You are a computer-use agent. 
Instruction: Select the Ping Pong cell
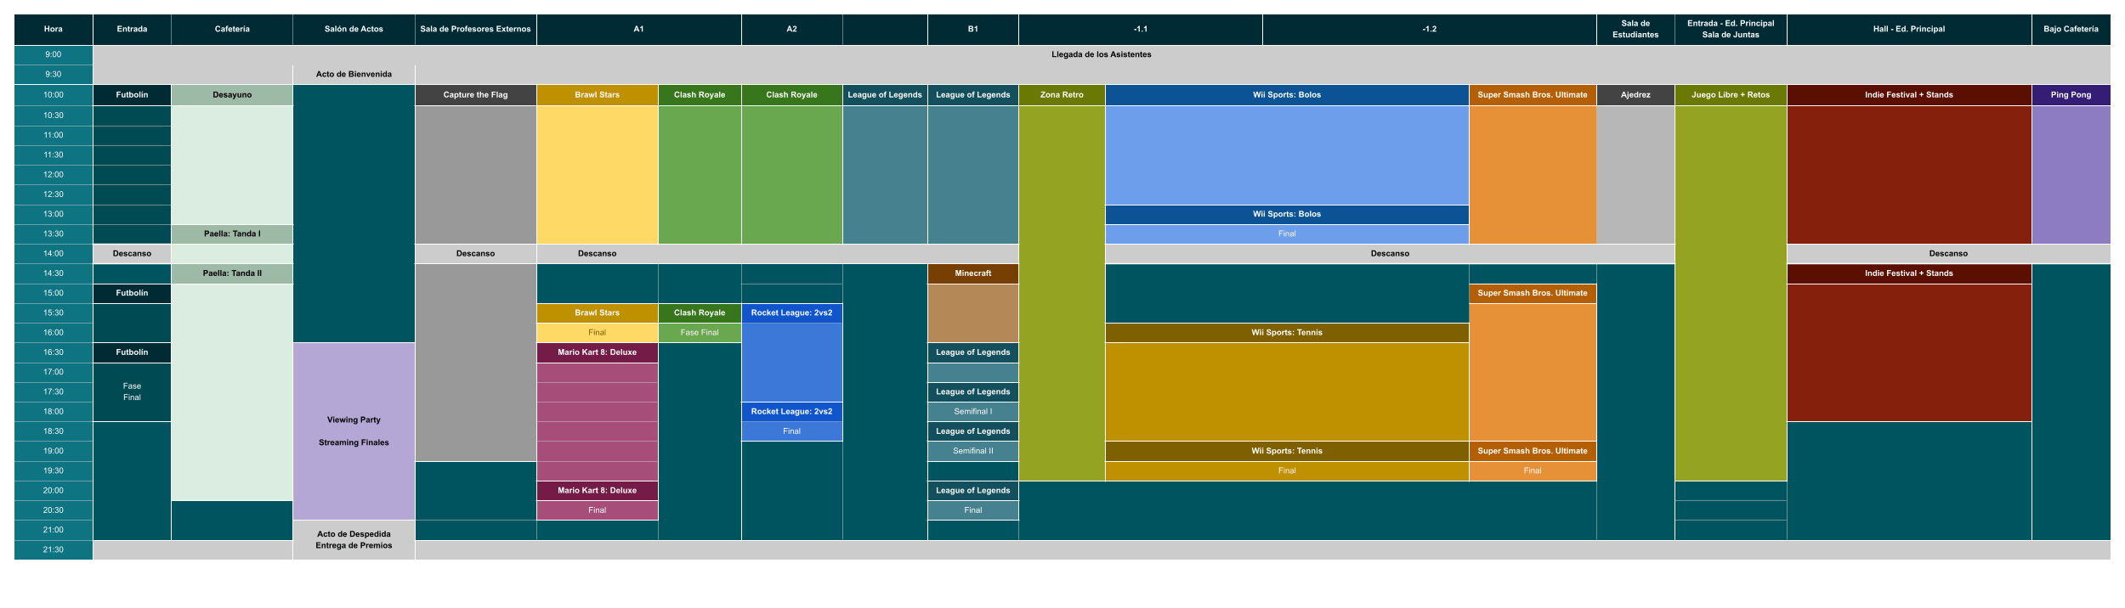[x=2071, y=95]
